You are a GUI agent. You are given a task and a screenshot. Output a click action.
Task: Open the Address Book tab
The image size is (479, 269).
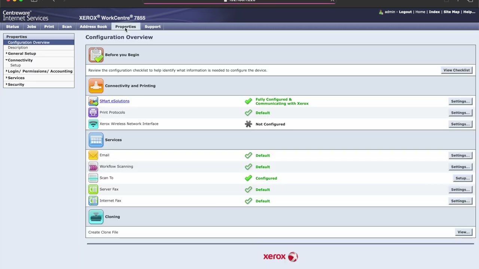pyautogui.click(x=93, y=27)
